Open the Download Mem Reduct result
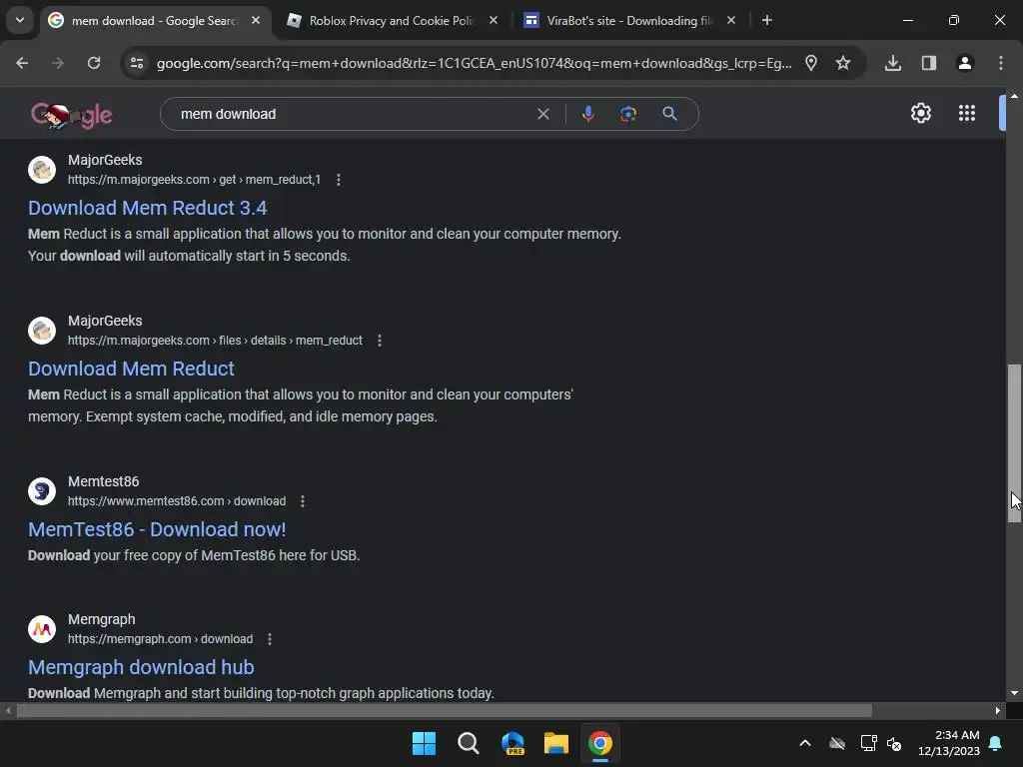The width and height of the screenshot is (1023, 767). click(x=131, y=369)
